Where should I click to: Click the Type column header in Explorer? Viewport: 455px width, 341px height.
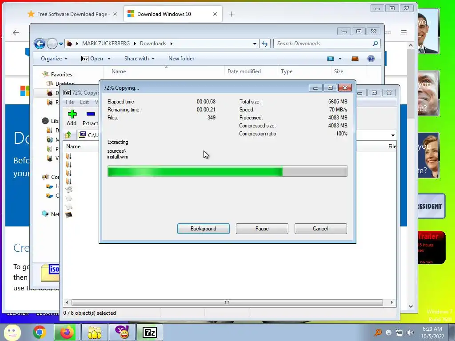pyautogui.click(x=287, y=71)
